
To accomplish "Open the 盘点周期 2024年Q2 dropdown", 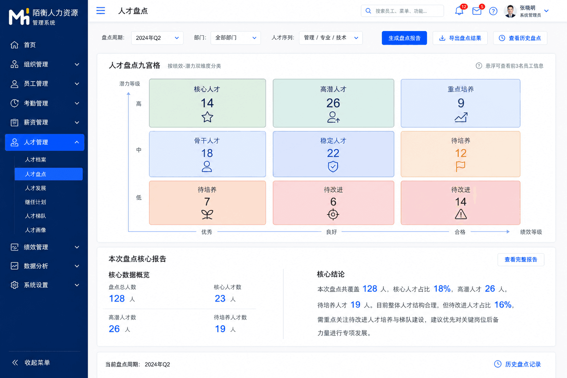I will click(157, 38).
